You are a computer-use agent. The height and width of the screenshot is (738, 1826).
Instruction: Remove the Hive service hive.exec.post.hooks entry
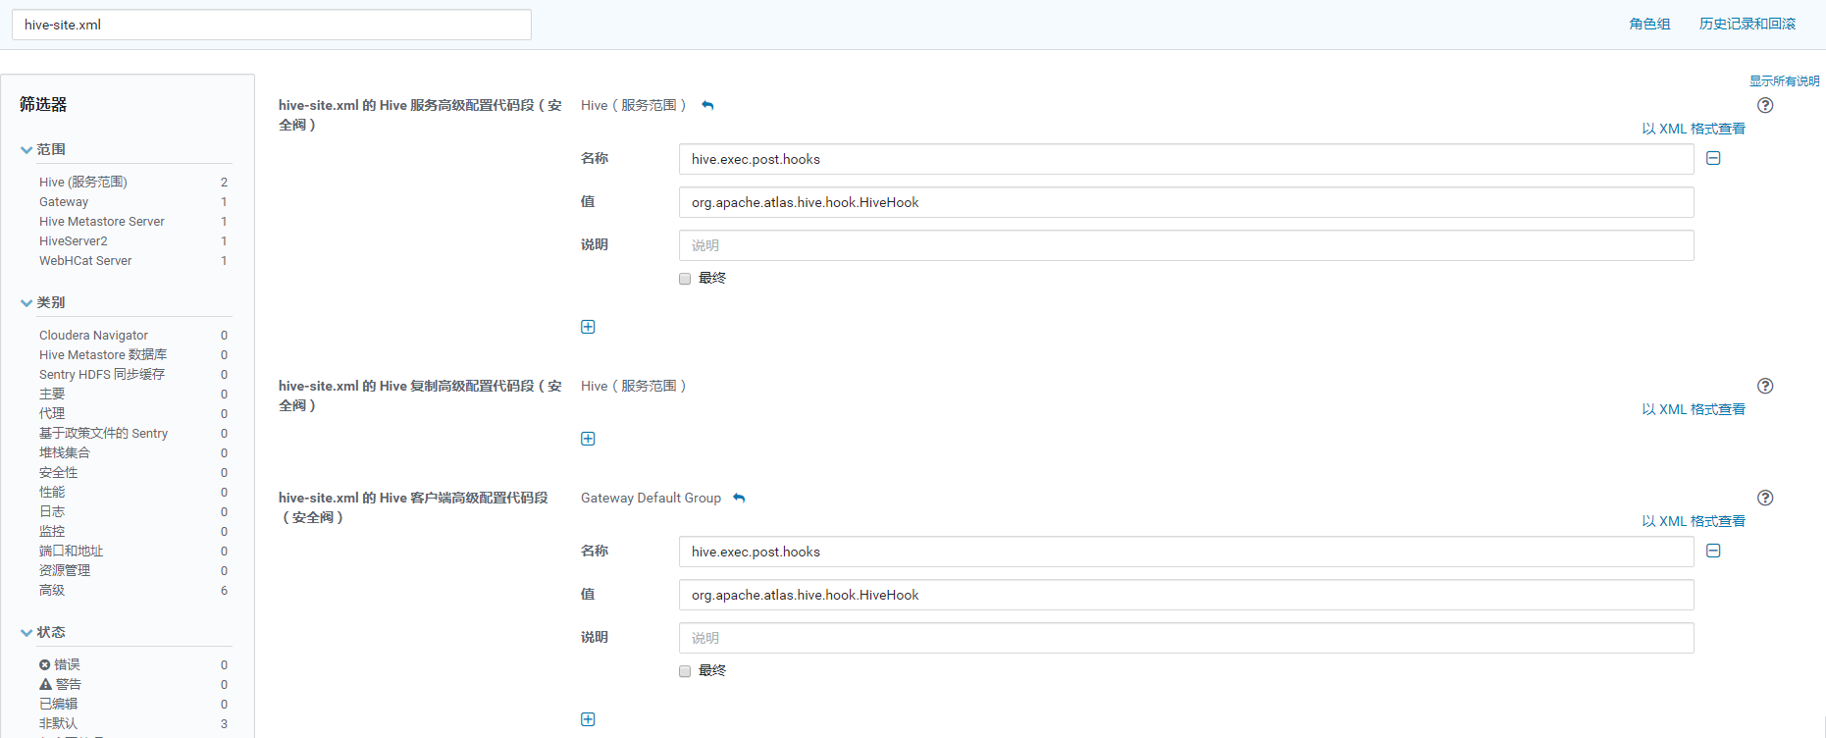tap(1713, 158)
